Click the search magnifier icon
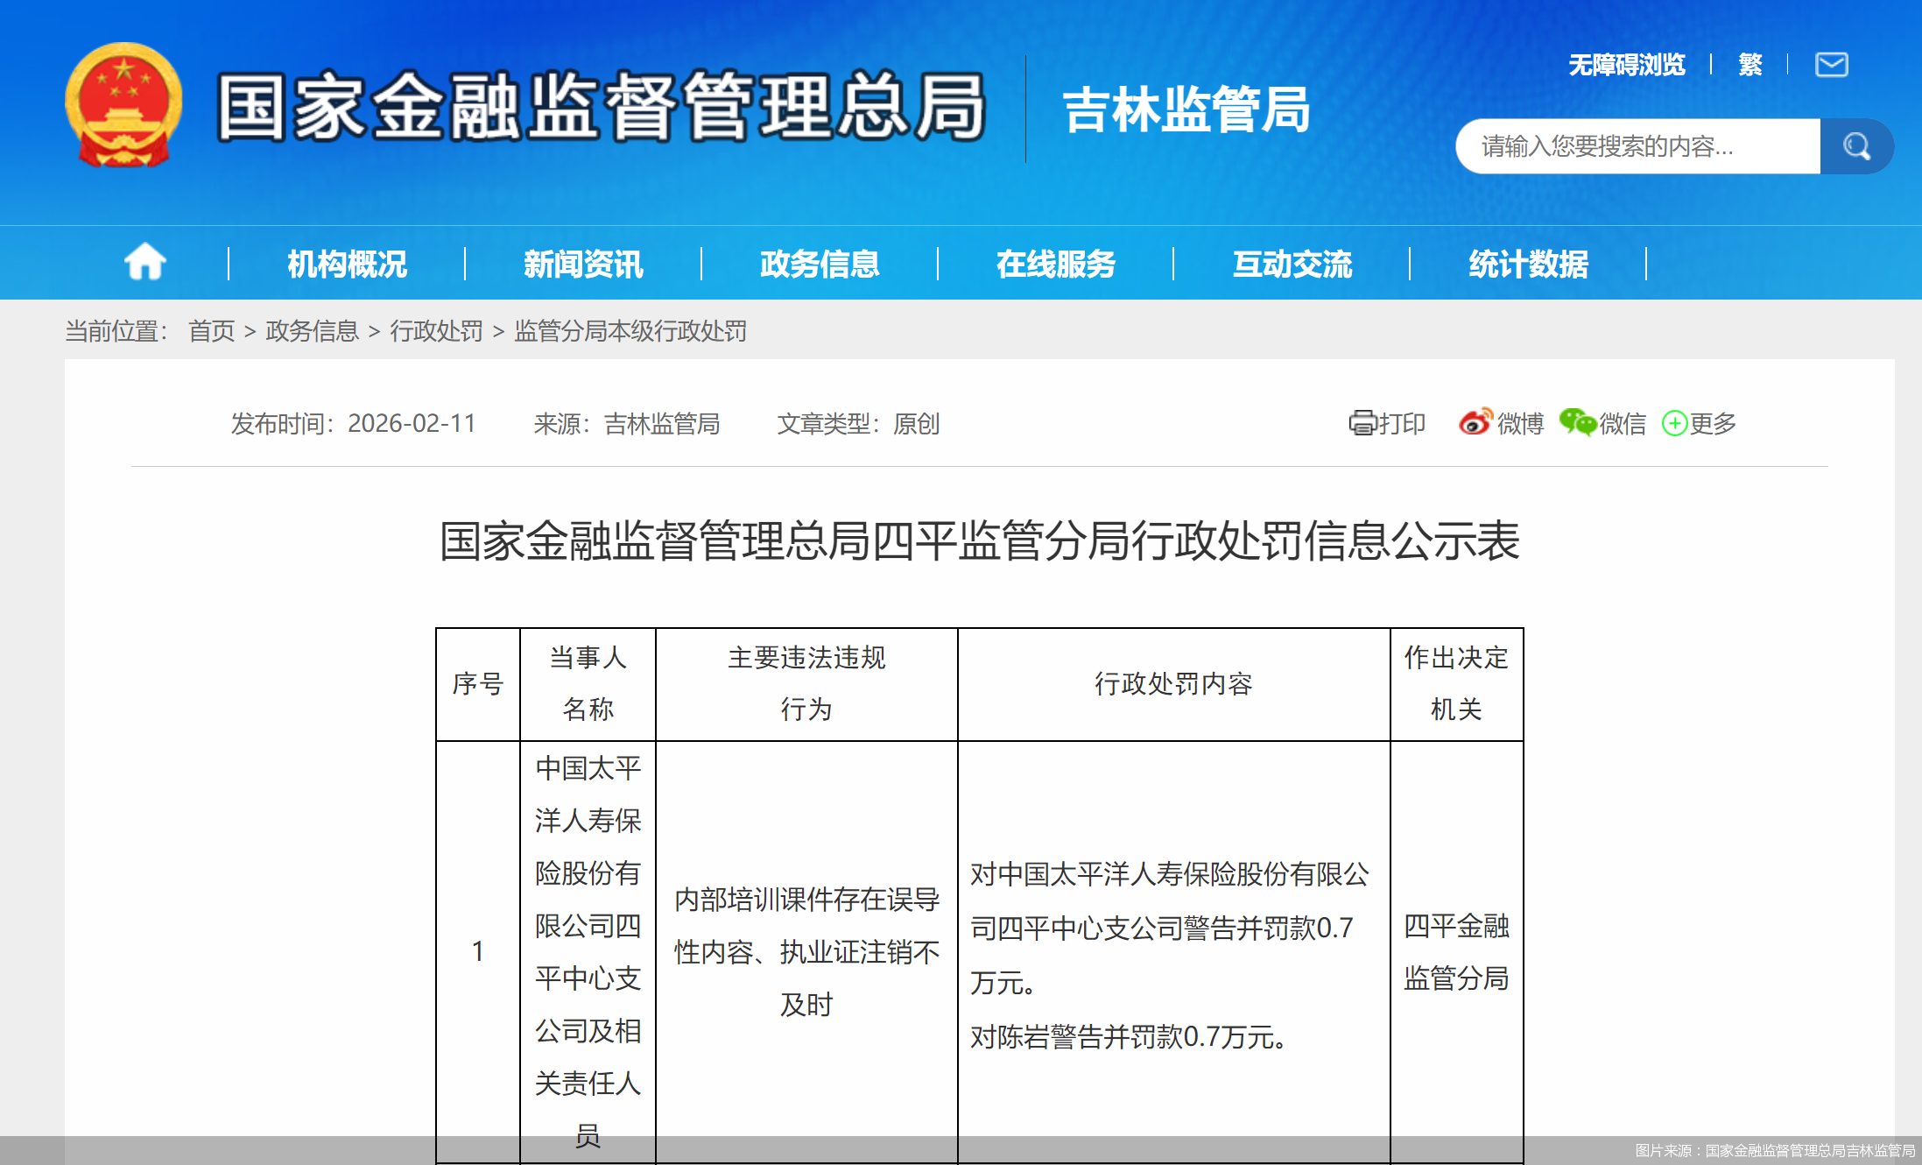Viewport: 1922px width, 1165px height. tap(1856, 145)
